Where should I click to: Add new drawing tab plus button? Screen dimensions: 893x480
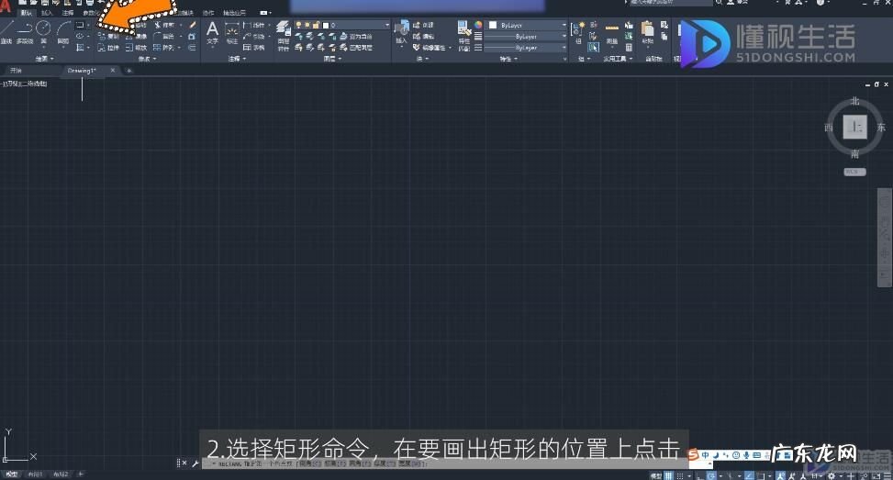[x=129, y=71]
